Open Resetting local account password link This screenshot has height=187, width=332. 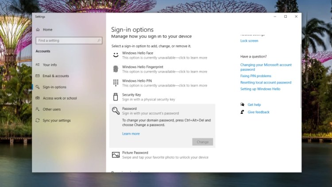(266, 82)
